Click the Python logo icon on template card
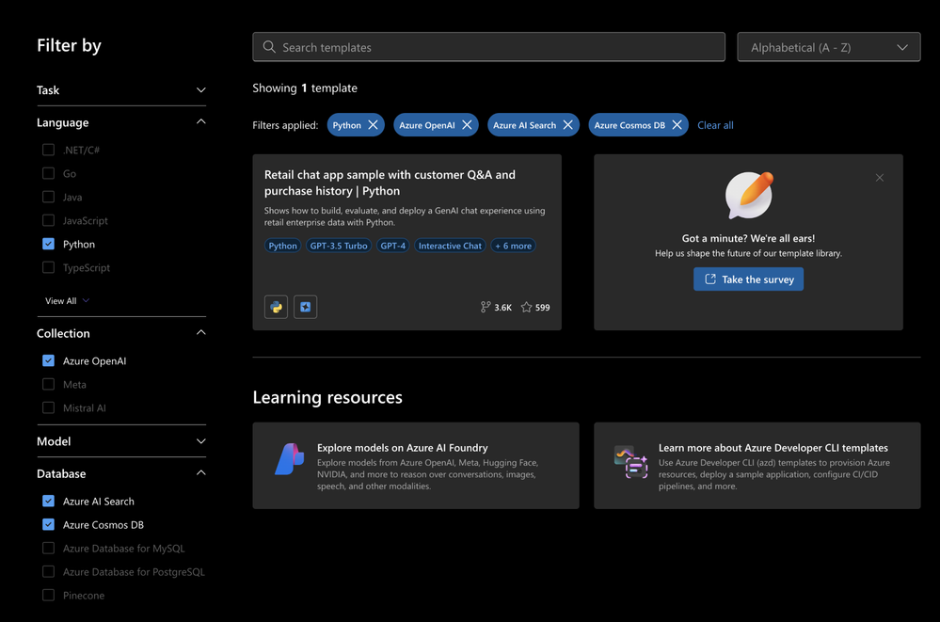The width and height of the screenshot is (940, 622). coord(277,307)
